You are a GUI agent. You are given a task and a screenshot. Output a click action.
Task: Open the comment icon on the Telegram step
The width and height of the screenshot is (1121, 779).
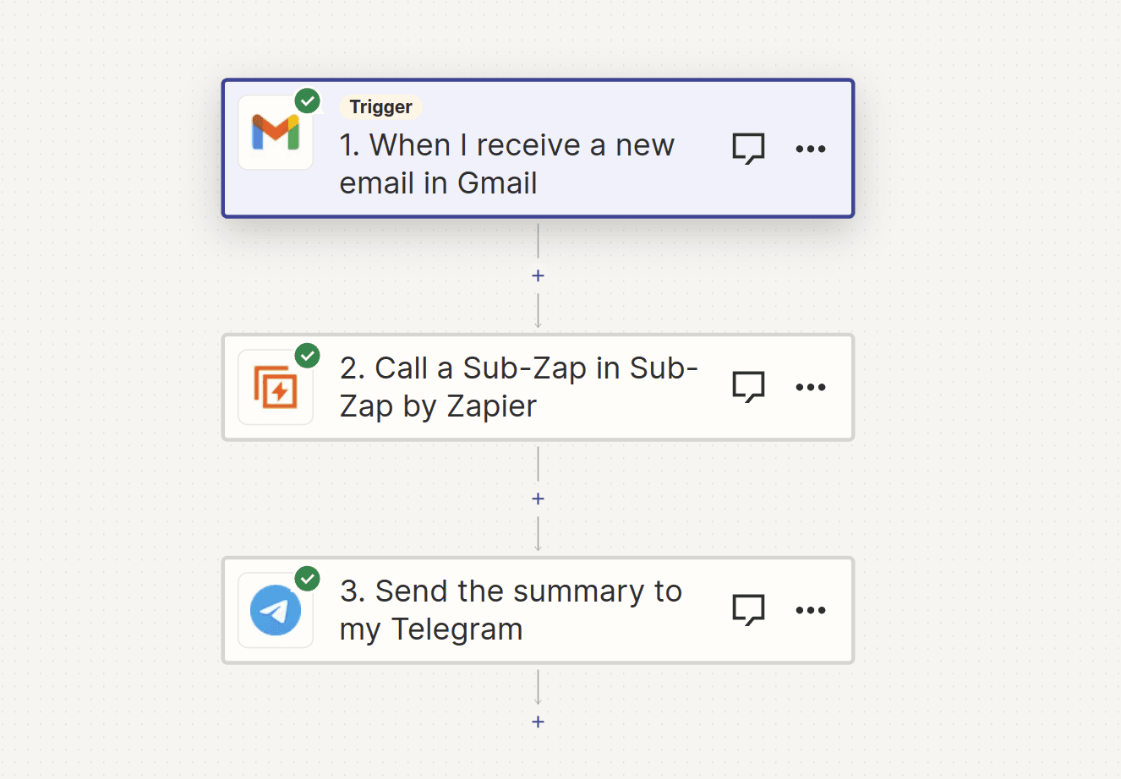pos(748,610)
